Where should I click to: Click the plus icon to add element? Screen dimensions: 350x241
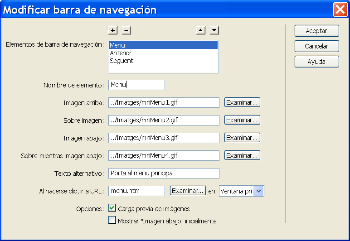113,30
